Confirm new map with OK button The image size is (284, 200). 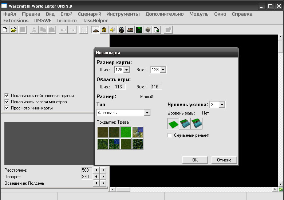click(195, 160)
